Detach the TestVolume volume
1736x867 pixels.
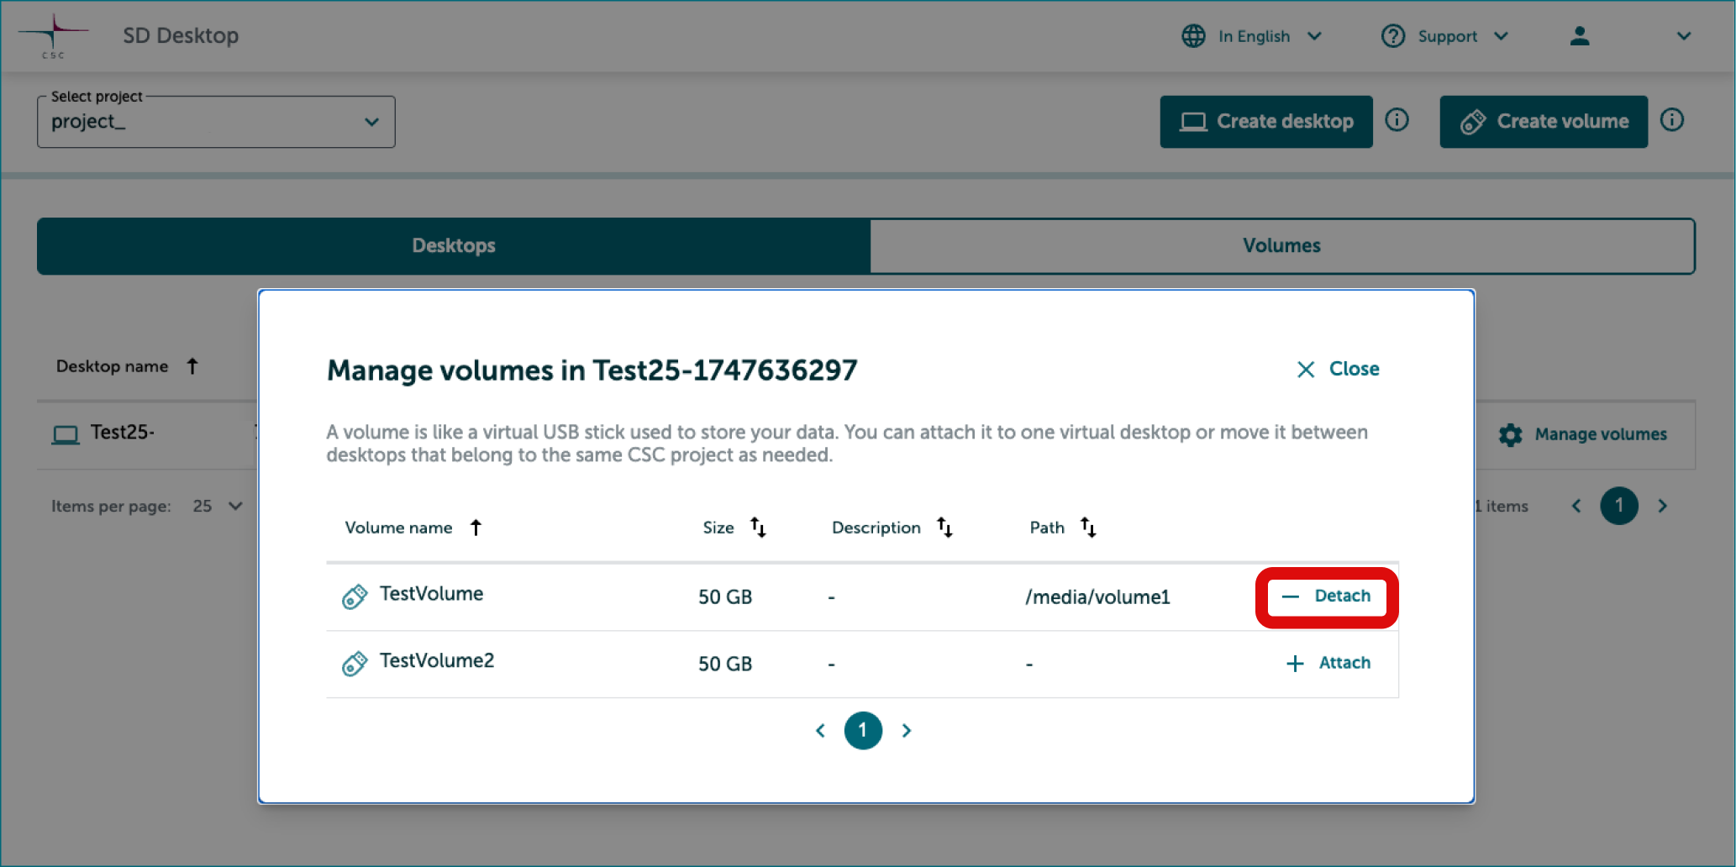[1327, 596]
